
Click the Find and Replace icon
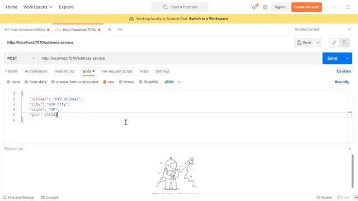coord(4,197)
